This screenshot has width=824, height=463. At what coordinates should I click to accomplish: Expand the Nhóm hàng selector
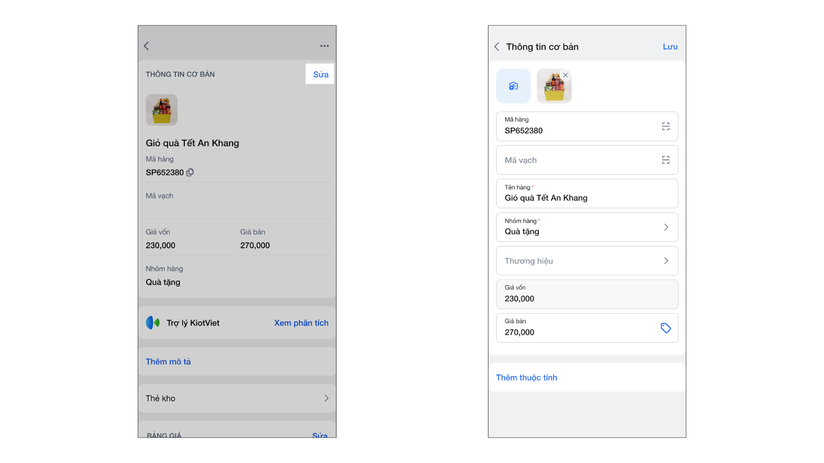click(666, 227)
